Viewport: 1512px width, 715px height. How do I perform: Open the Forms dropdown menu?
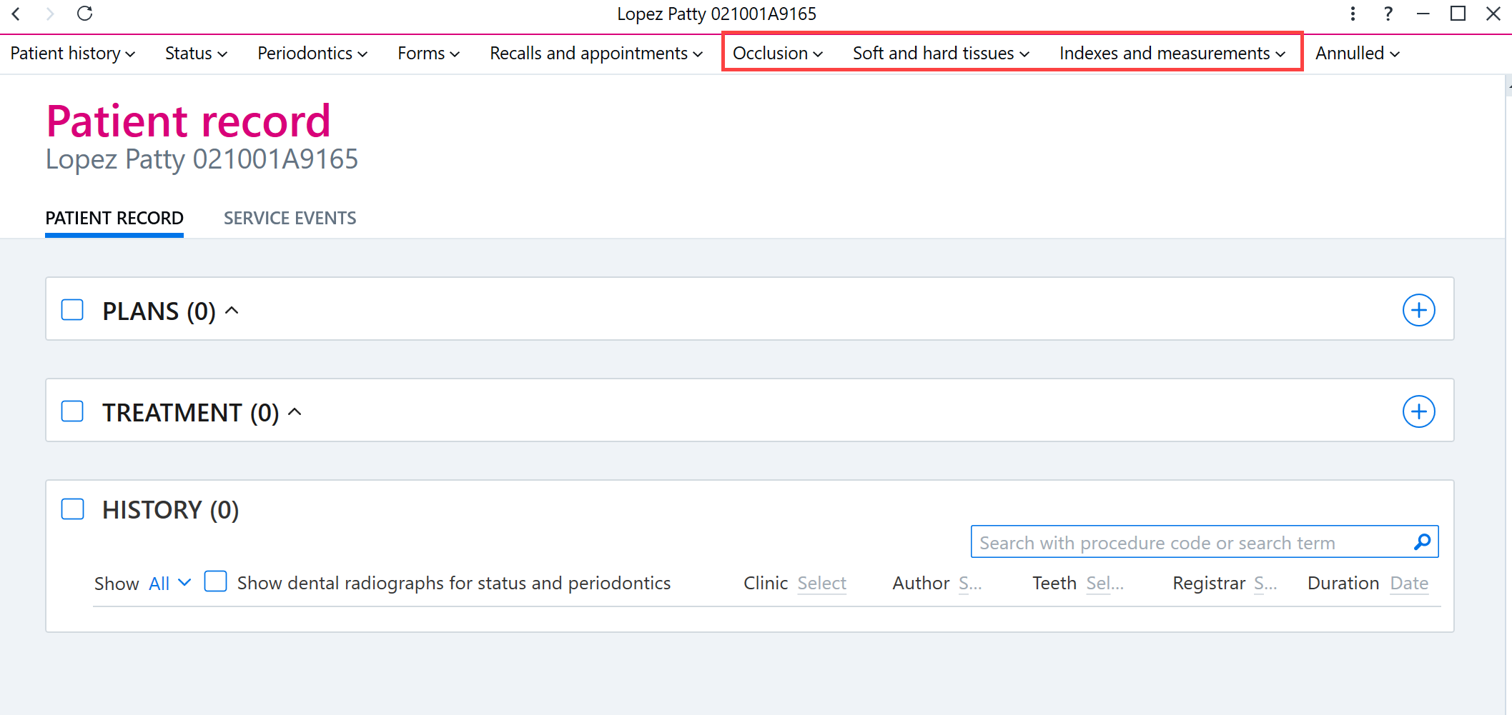(x=429, y=54)
